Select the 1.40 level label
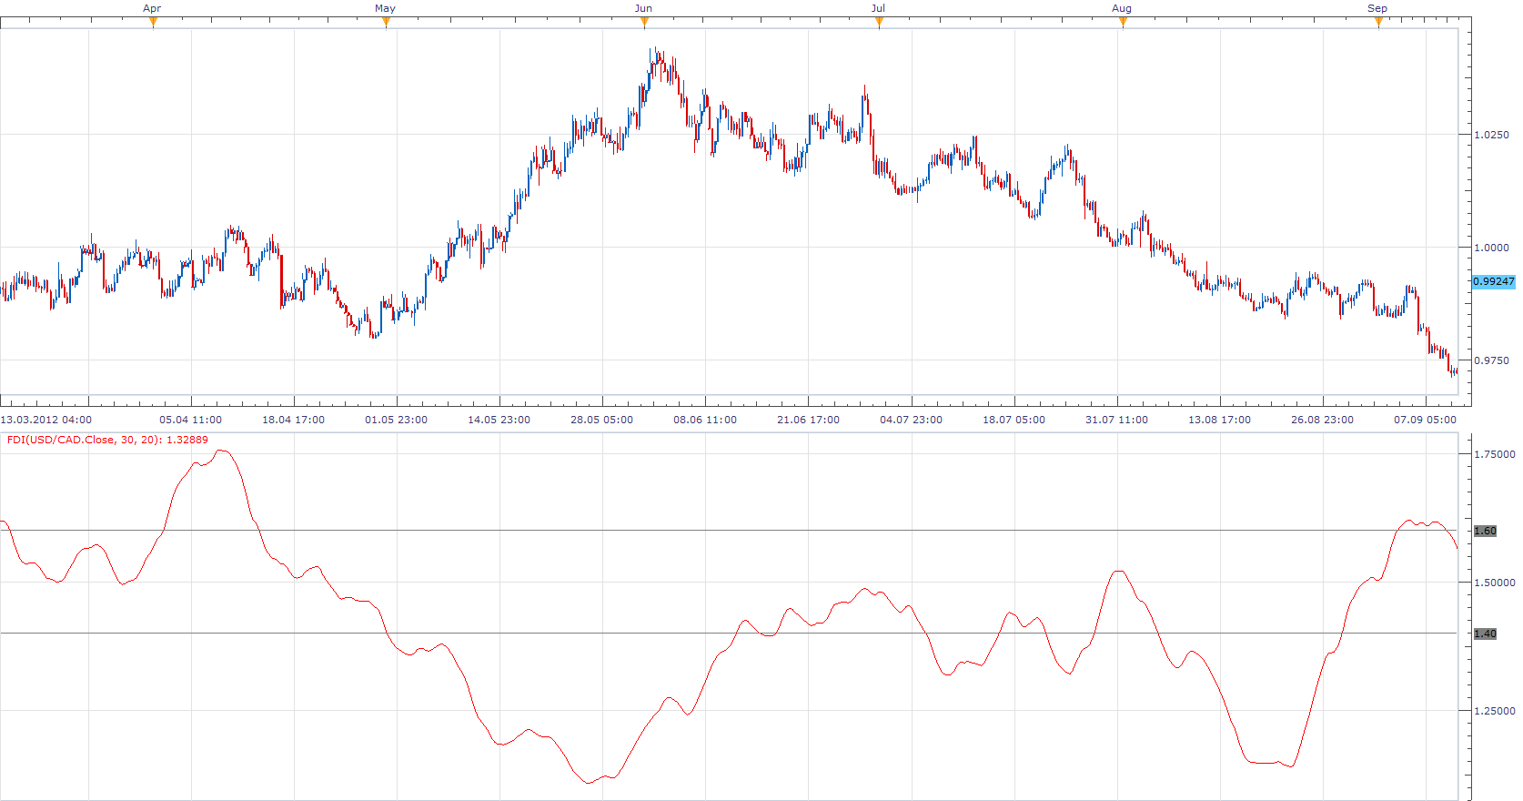This screenshot has height=801, width=1523. coord(1485,634)
